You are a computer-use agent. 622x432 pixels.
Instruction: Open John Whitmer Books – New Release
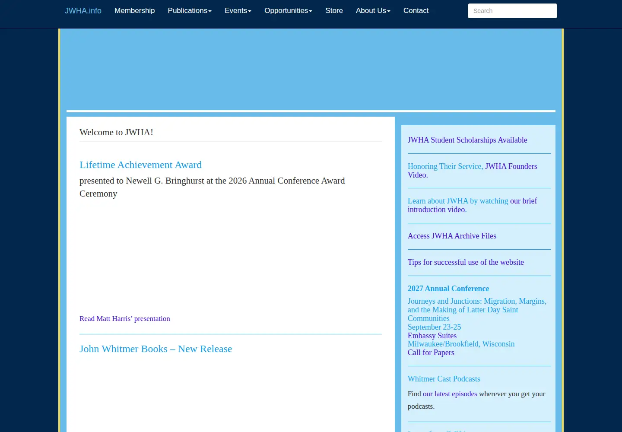tap(155, 349)
